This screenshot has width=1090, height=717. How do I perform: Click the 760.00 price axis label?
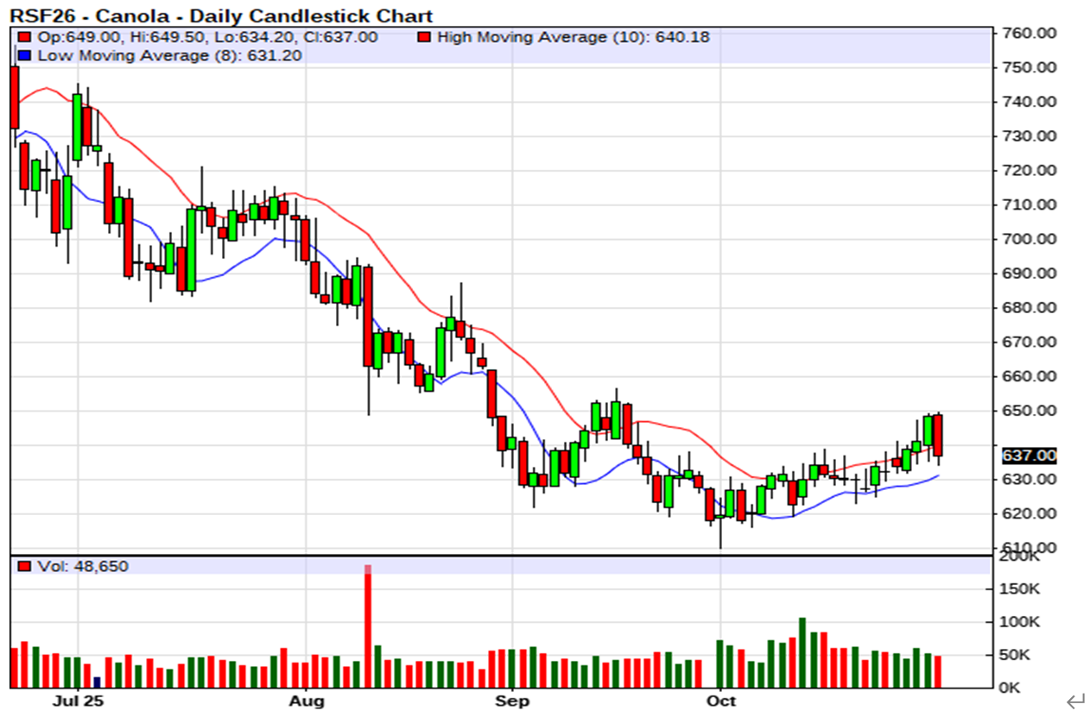click(1028, 33)
